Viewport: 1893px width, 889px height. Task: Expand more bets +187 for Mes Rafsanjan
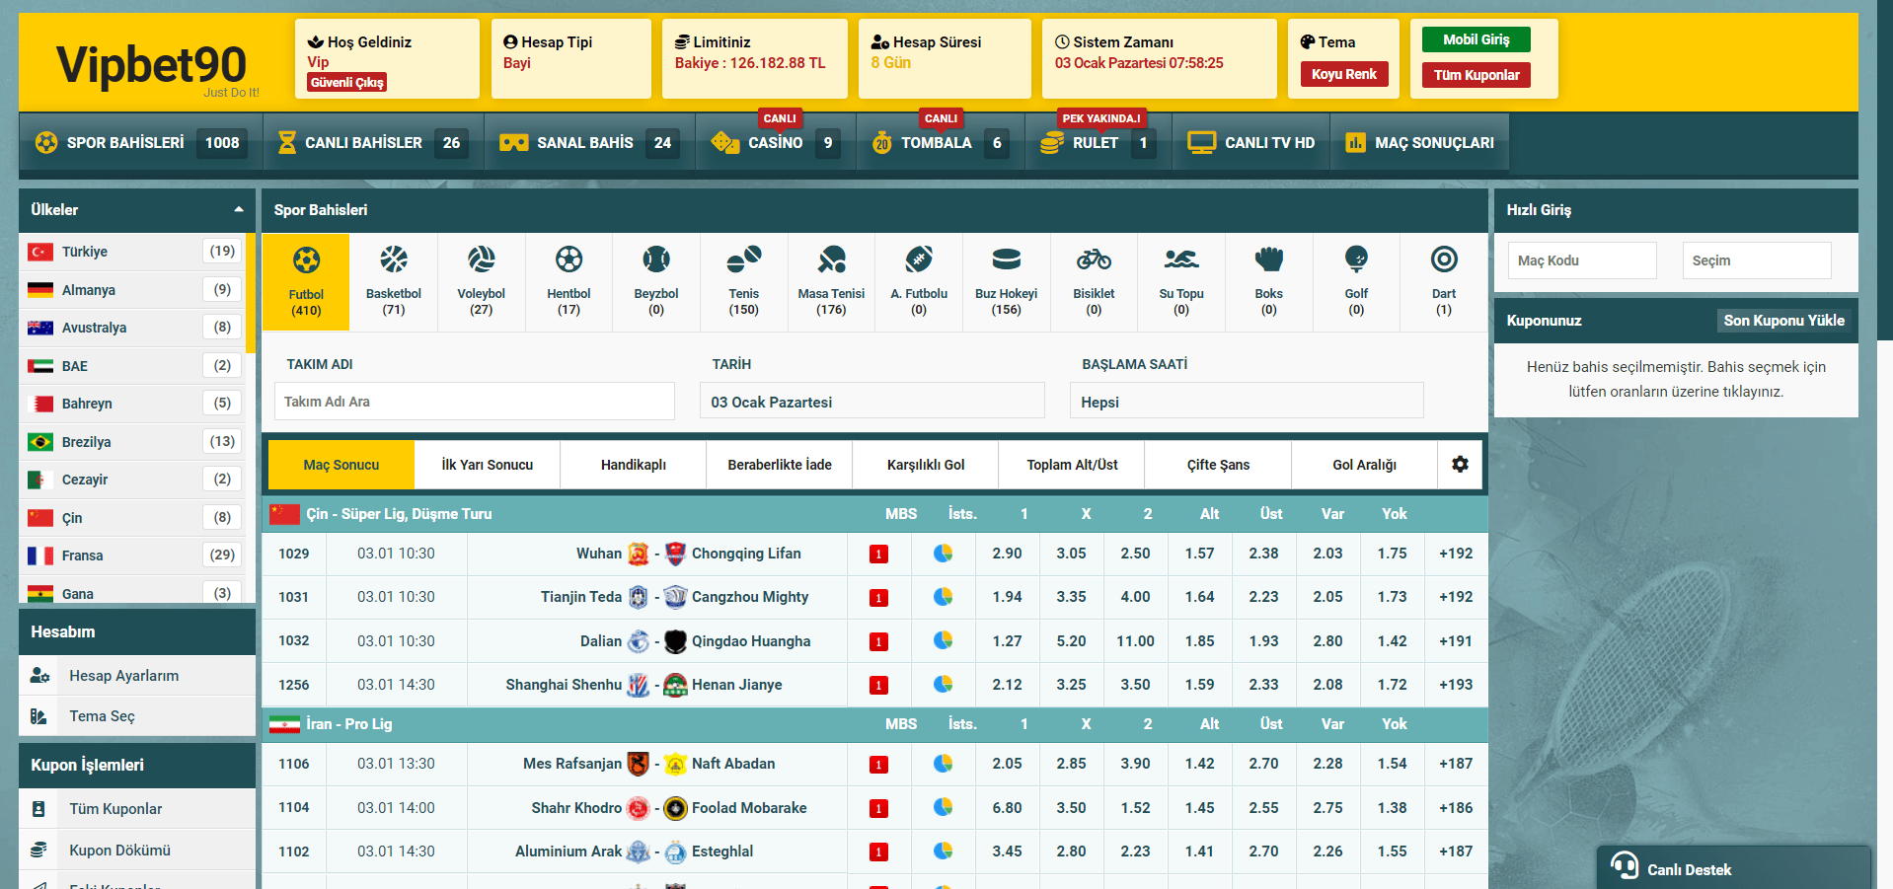click(1456, 764)
